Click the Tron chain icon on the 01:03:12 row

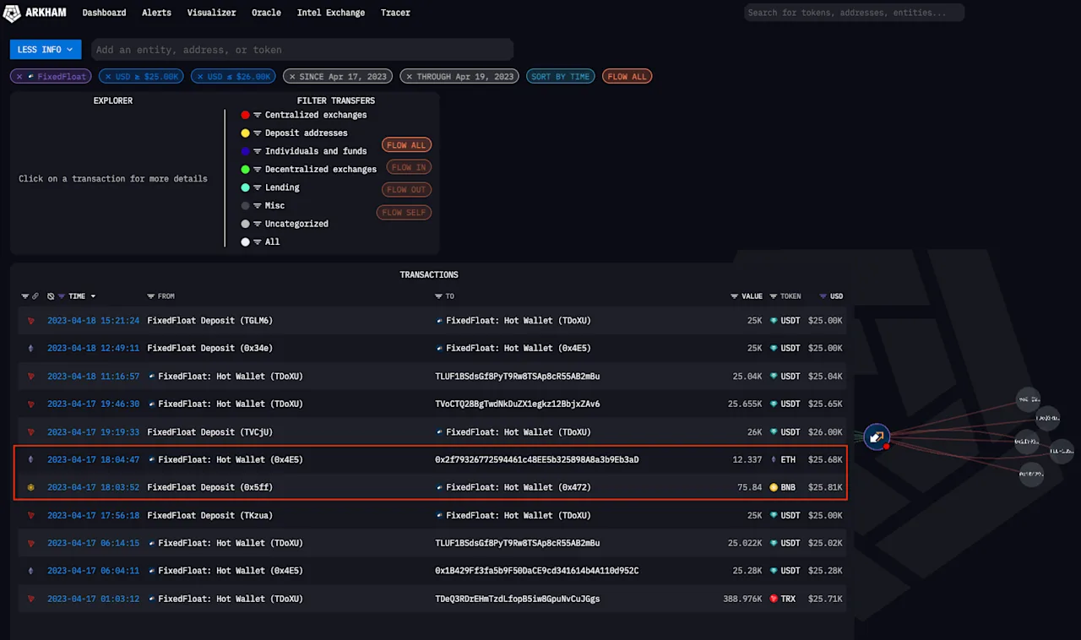click(x=31, y=599)
